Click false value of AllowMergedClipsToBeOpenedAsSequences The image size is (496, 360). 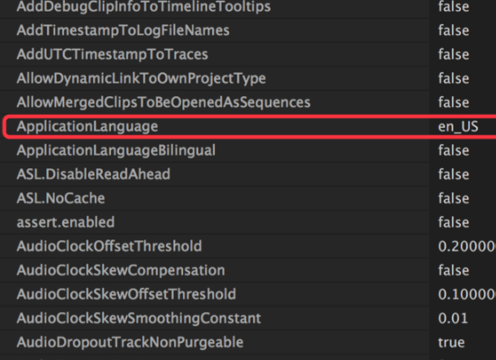[454, 103]
